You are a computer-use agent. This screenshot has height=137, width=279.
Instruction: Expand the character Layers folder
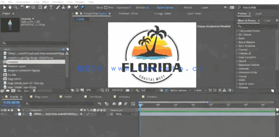click(2, 66)
